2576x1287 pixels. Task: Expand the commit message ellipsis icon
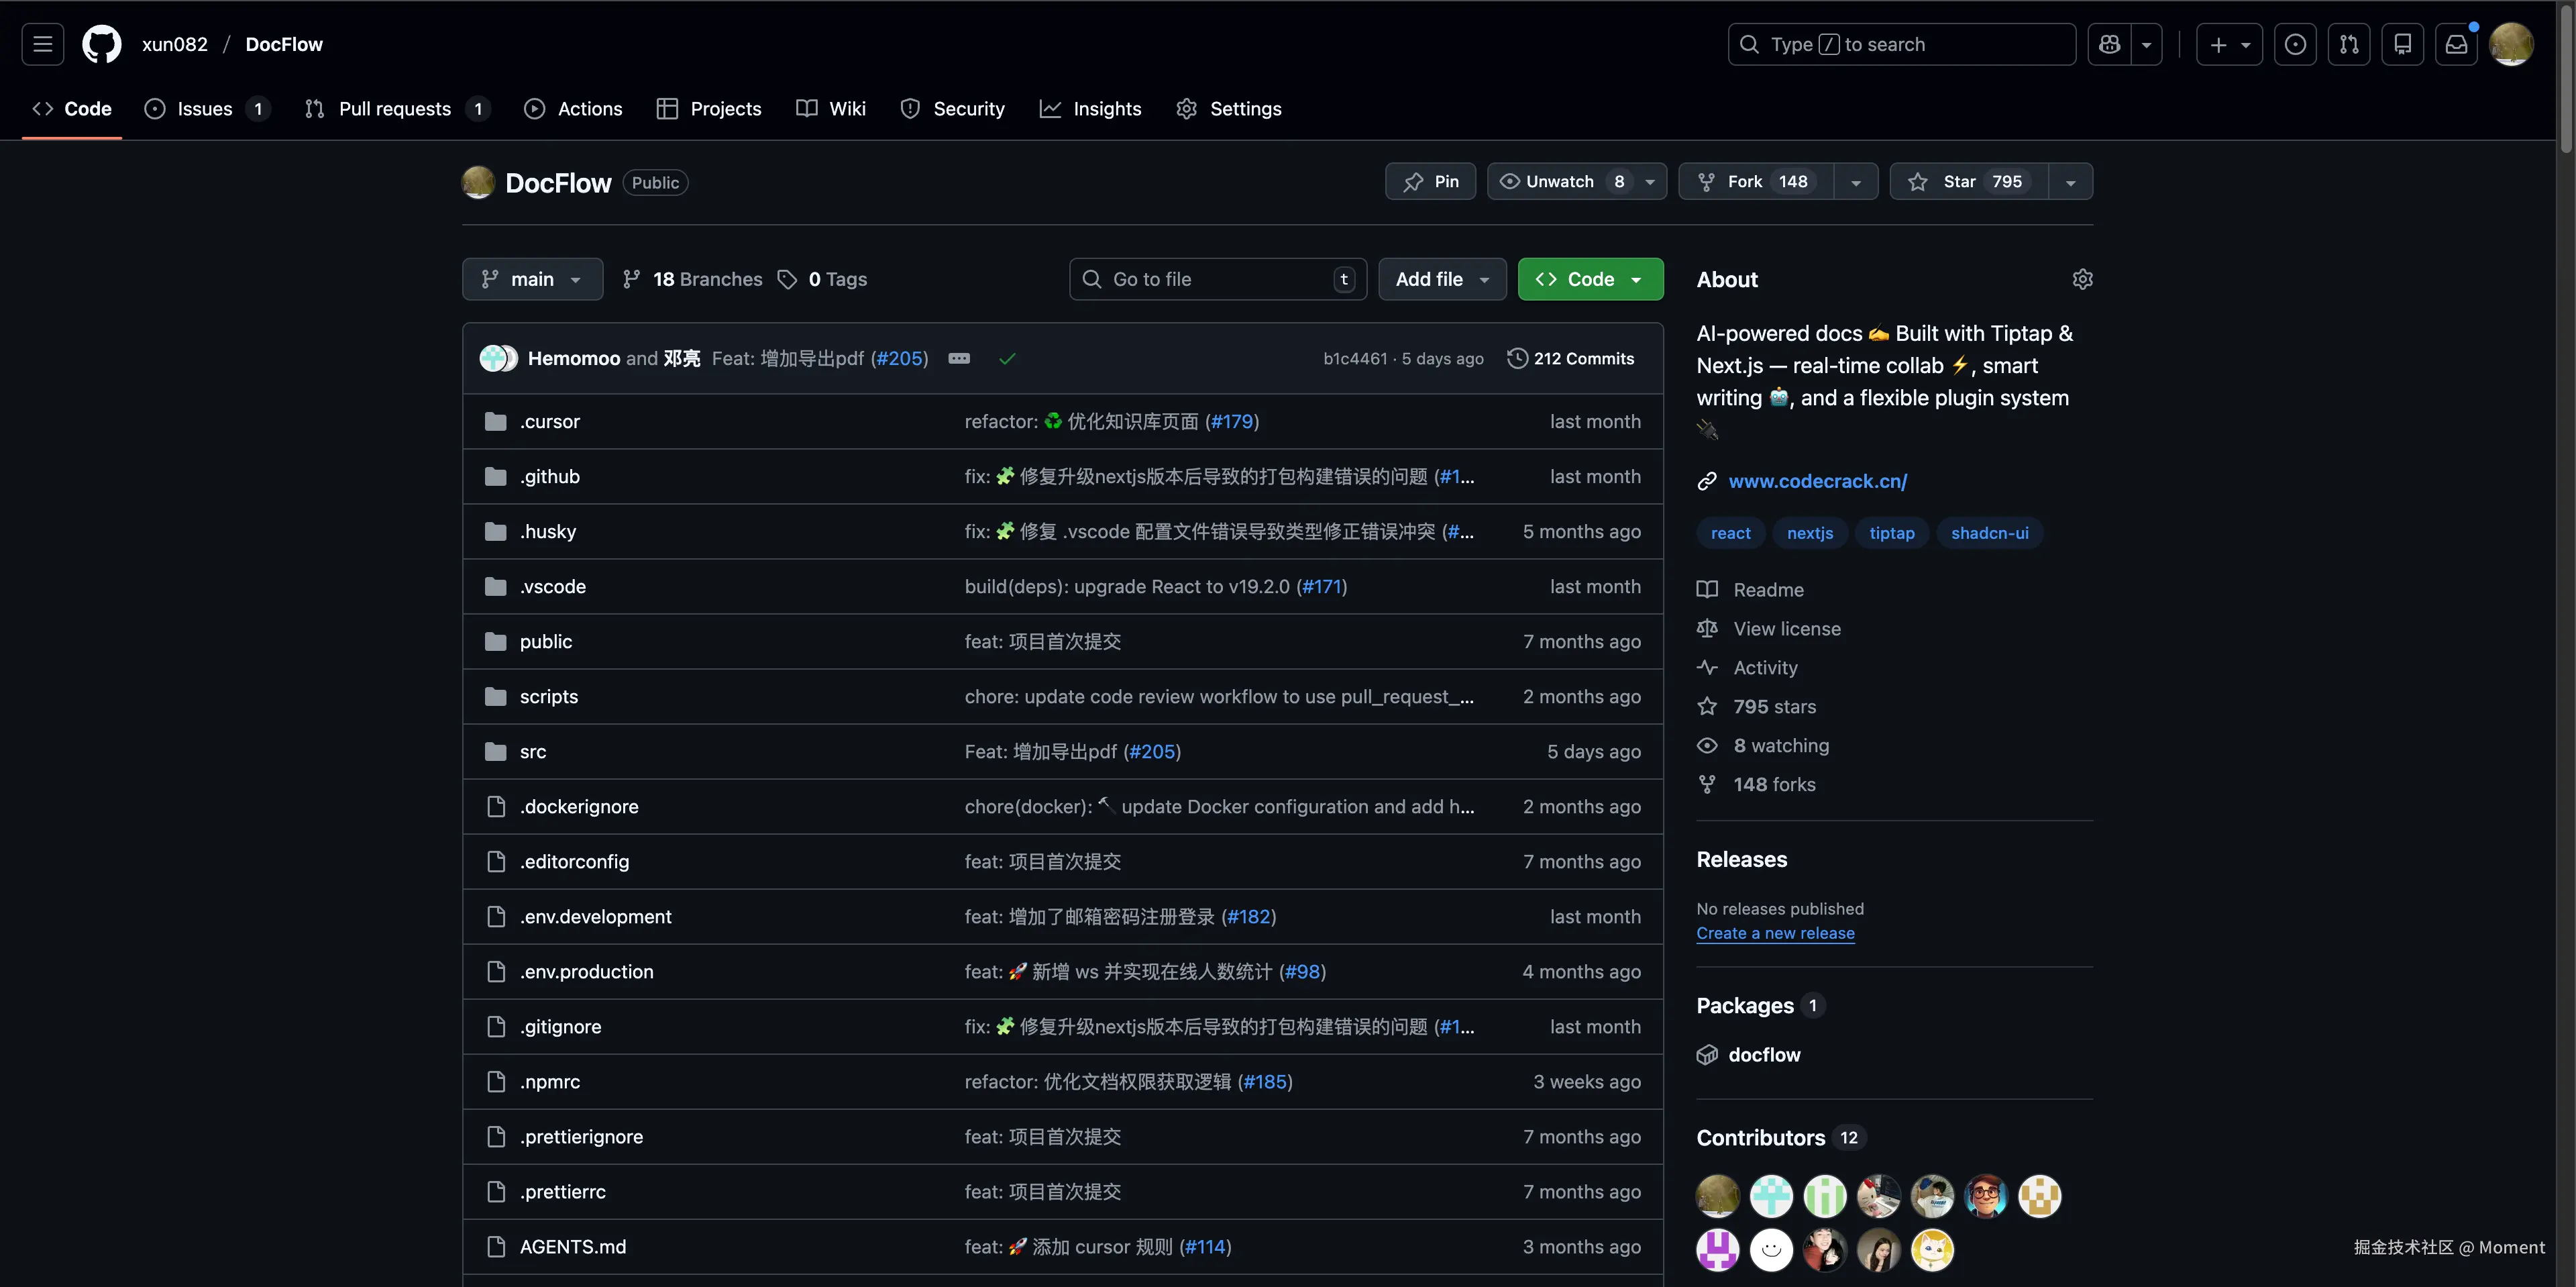click(958, 359)
